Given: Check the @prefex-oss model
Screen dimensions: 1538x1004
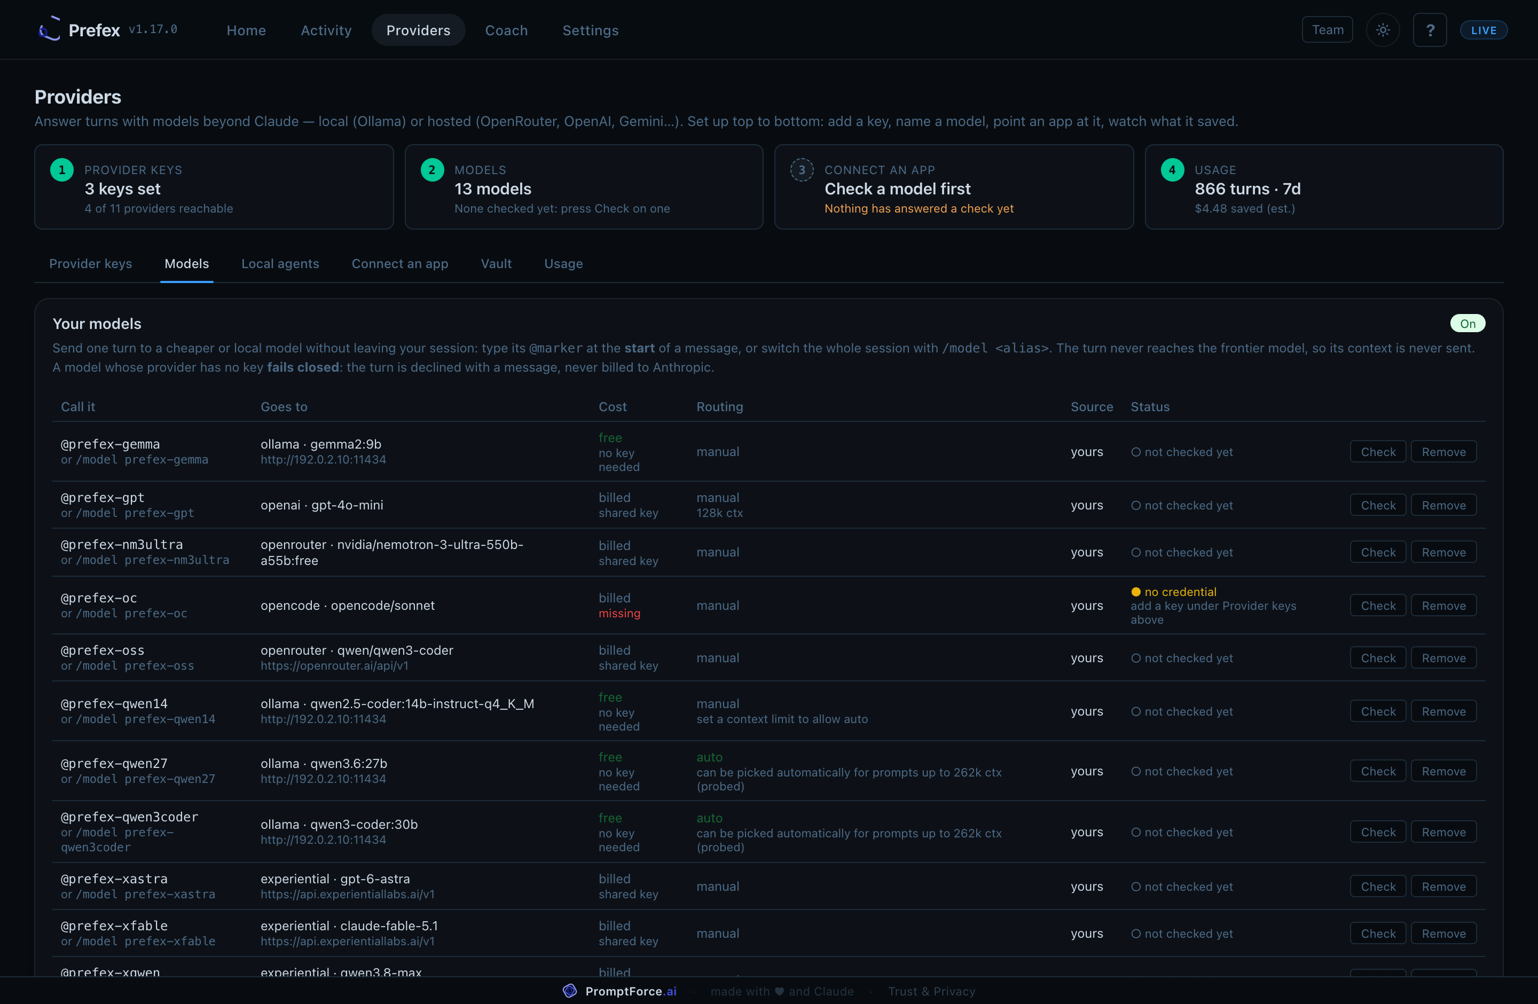Looking at the screenshot, I should 1378,658.
